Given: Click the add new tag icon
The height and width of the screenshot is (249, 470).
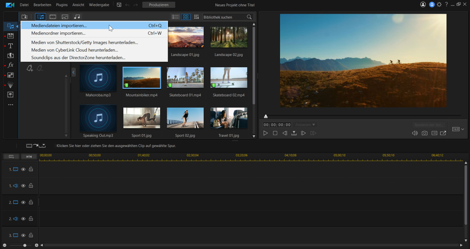Looking at the screenshot, I should tap(30, 68).
